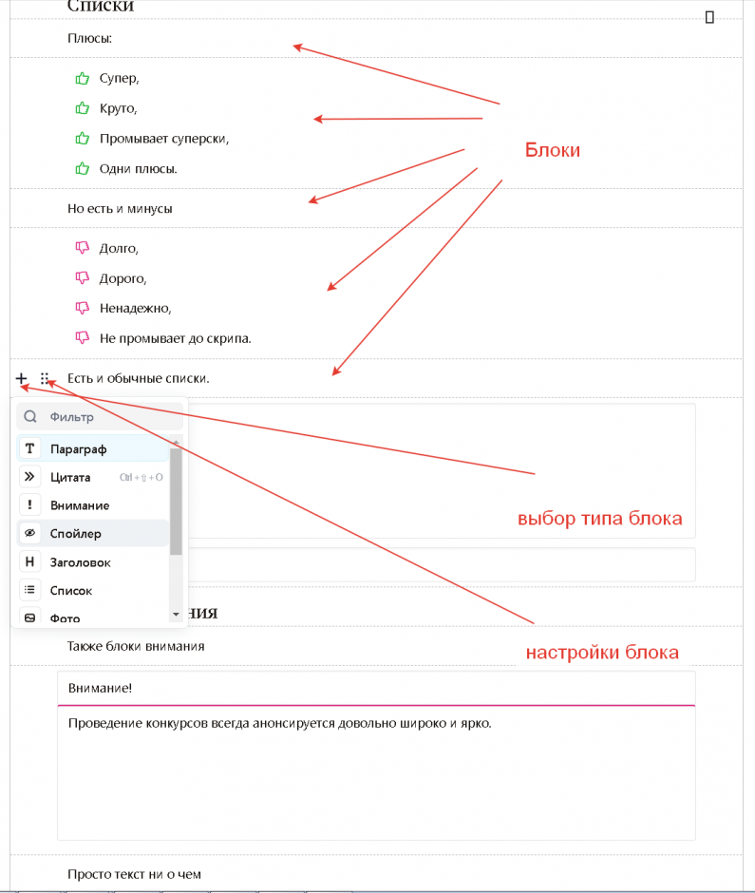Viewport: 755px width, 893px height.
Task: Click the Параграф T icon
Action: point(29,448)
